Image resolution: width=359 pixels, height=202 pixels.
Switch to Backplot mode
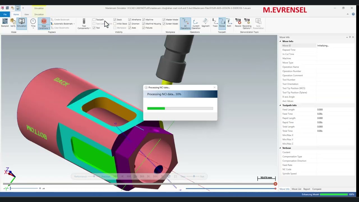click(x=5, y=23)
